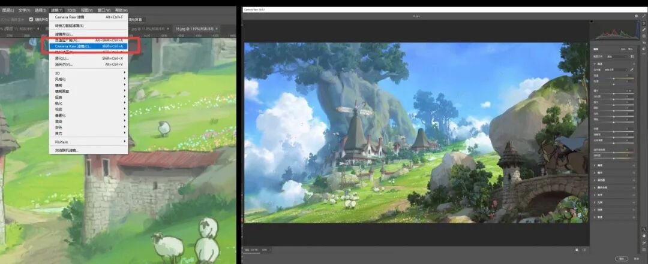Toggle visibility eye for 光学 panel
Screen dimensions: 648x264
pos(633,195)
